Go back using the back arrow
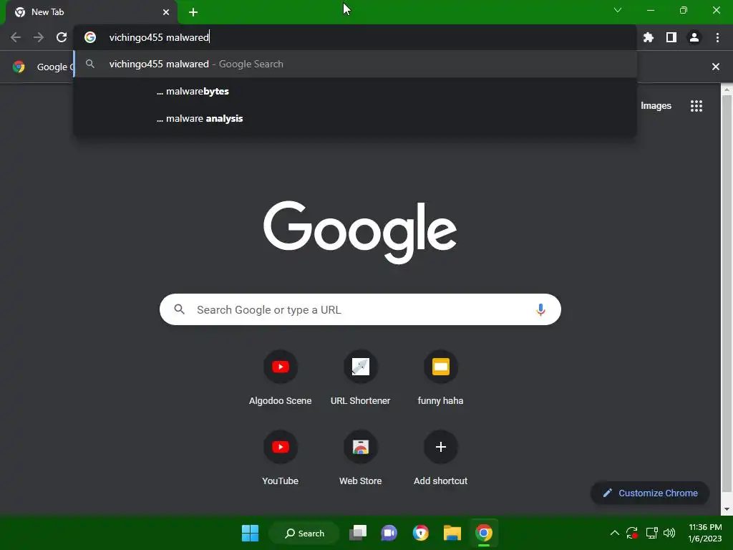733x550 pixels. (x=16, y=37)
